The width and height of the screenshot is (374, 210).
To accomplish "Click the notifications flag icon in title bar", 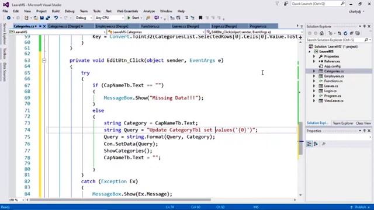I will 277,4.
